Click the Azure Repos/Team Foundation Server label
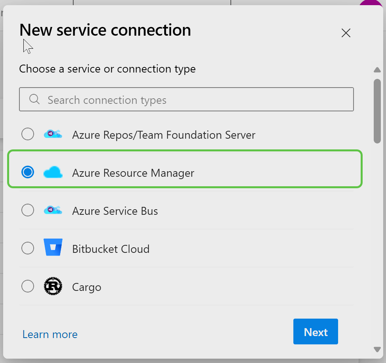The height and width of the screenshot is (363, 386). click(x=164, y=135)
